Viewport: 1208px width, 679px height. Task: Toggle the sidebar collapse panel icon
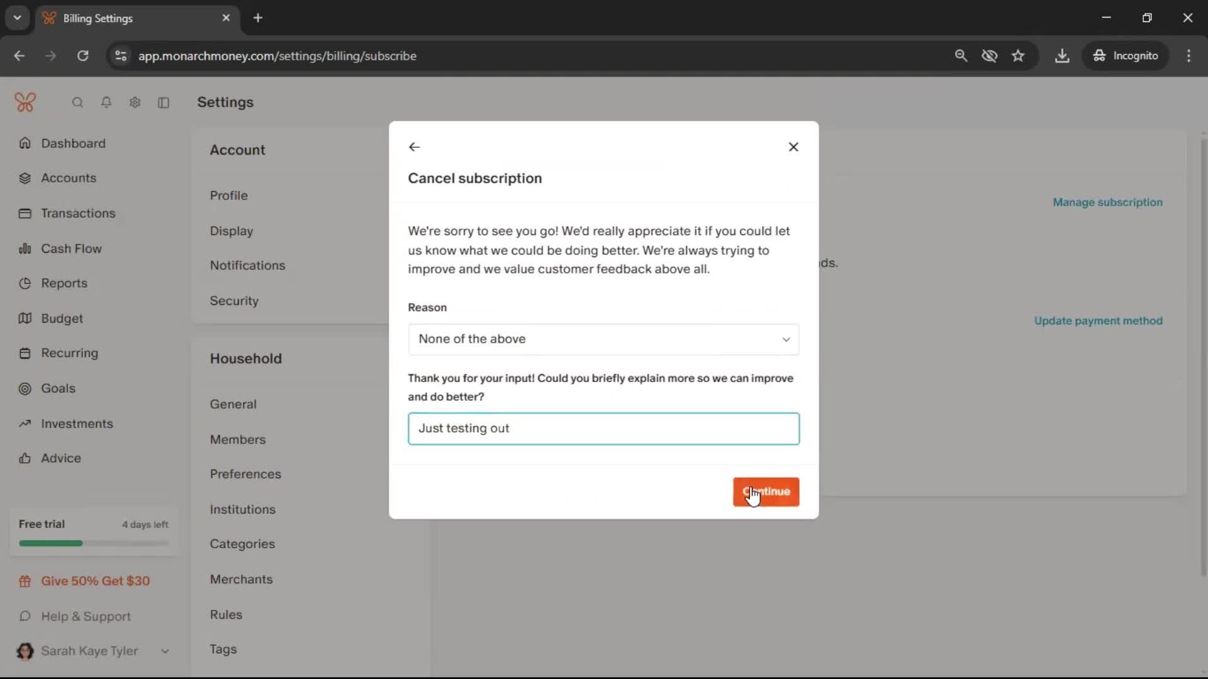tap(164, 102)
